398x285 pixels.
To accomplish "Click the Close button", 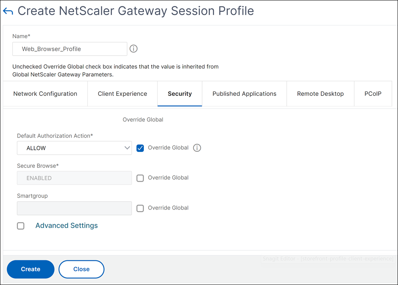I will pos(81,269).
